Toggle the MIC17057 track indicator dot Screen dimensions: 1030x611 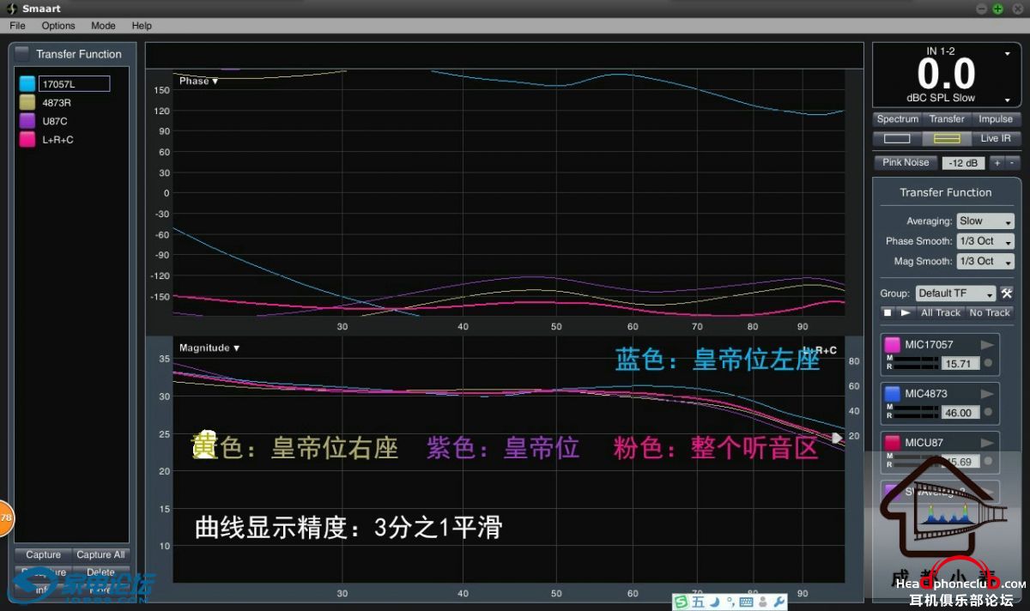tap(988, 363)
